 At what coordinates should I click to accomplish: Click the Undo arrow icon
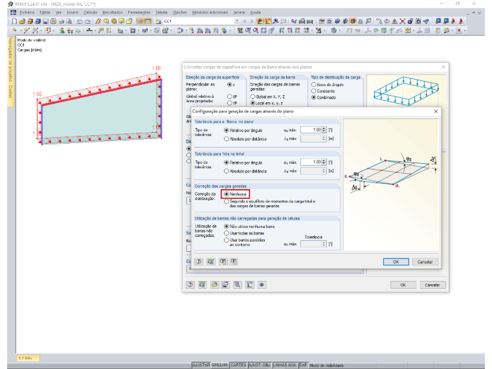click(x=80, y=21)
